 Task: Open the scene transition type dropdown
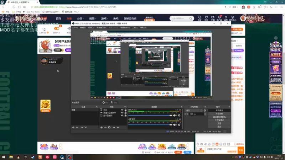[x=193, y=111]
